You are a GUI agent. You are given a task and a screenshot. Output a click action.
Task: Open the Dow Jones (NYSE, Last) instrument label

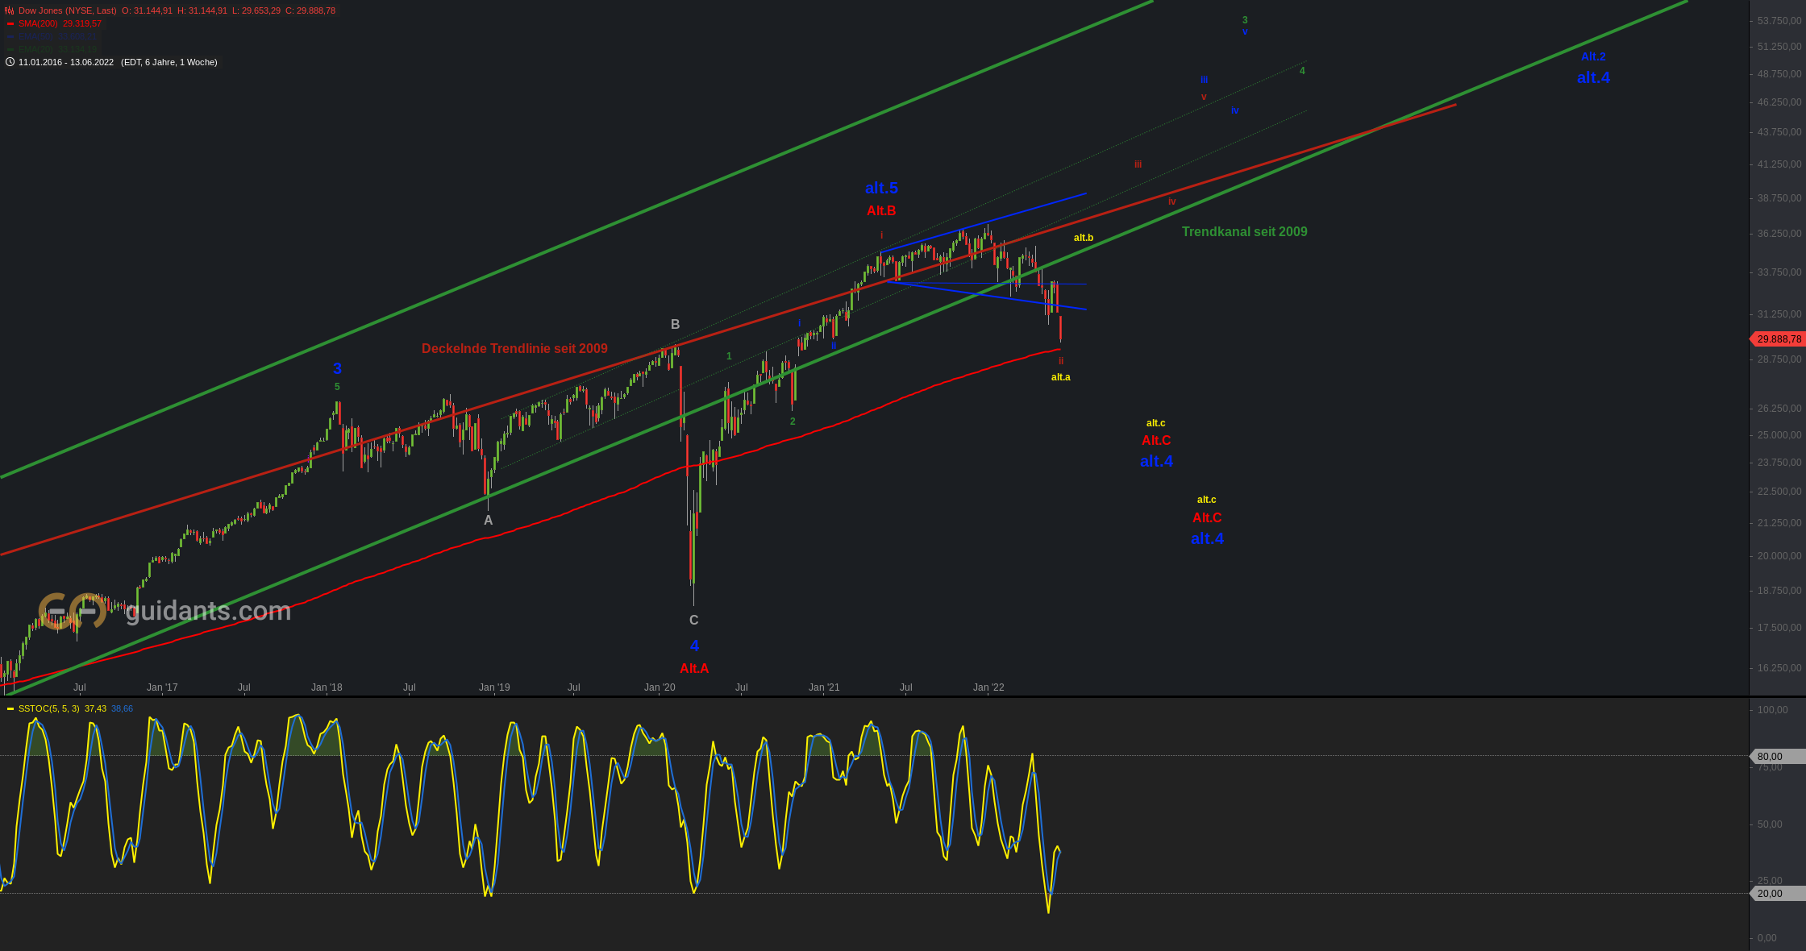coord(67,10)
